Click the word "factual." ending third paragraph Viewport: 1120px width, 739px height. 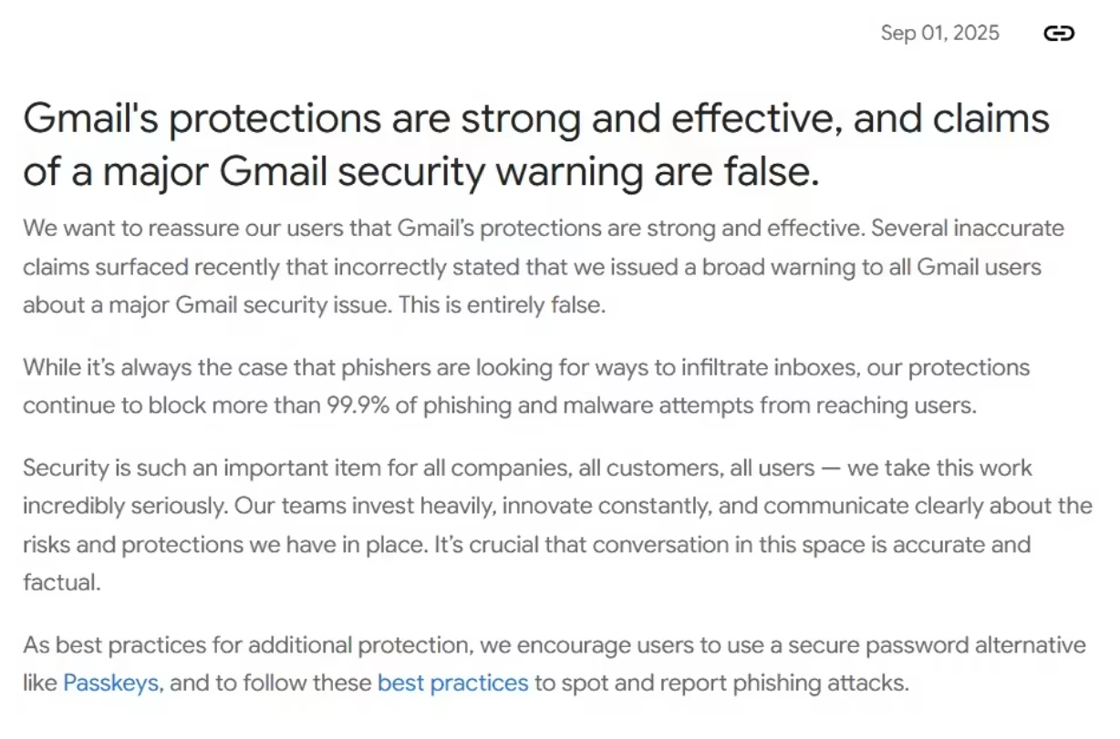61,582
